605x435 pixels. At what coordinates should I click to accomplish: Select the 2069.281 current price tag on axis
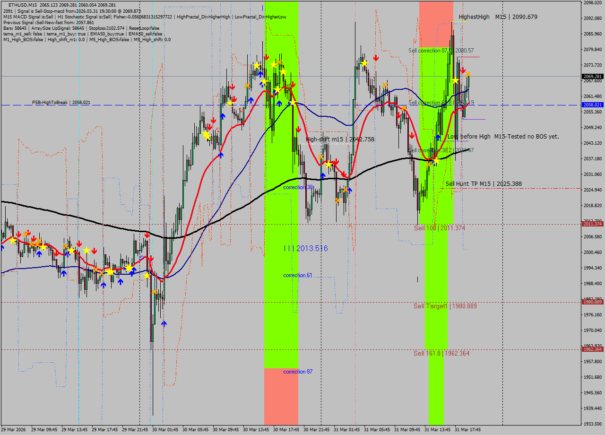(x=592, y=76)
